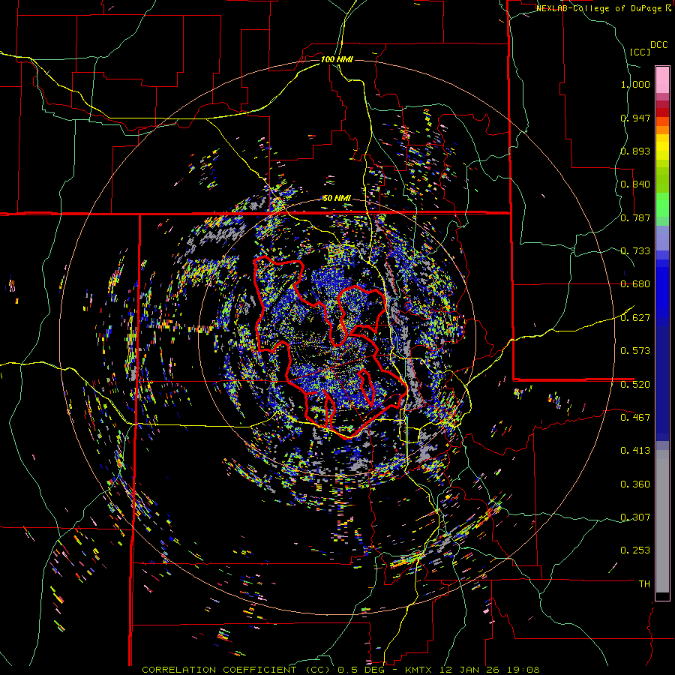
Task: Click the 0.680 legend value
Action: point(635,284)
